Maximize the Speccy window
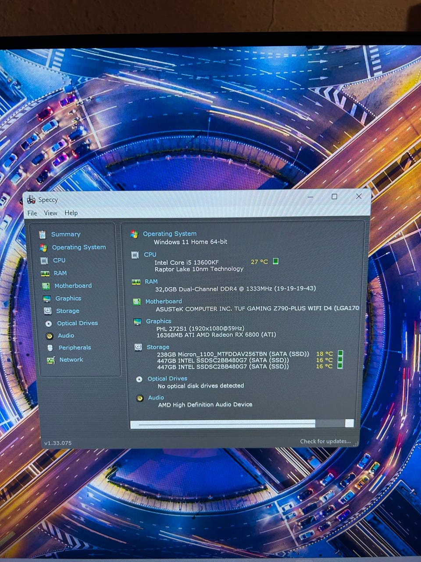 (334, 197)
